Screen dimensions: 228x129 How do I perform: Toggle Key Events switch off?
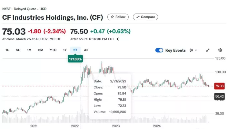(x=159, y=50)
